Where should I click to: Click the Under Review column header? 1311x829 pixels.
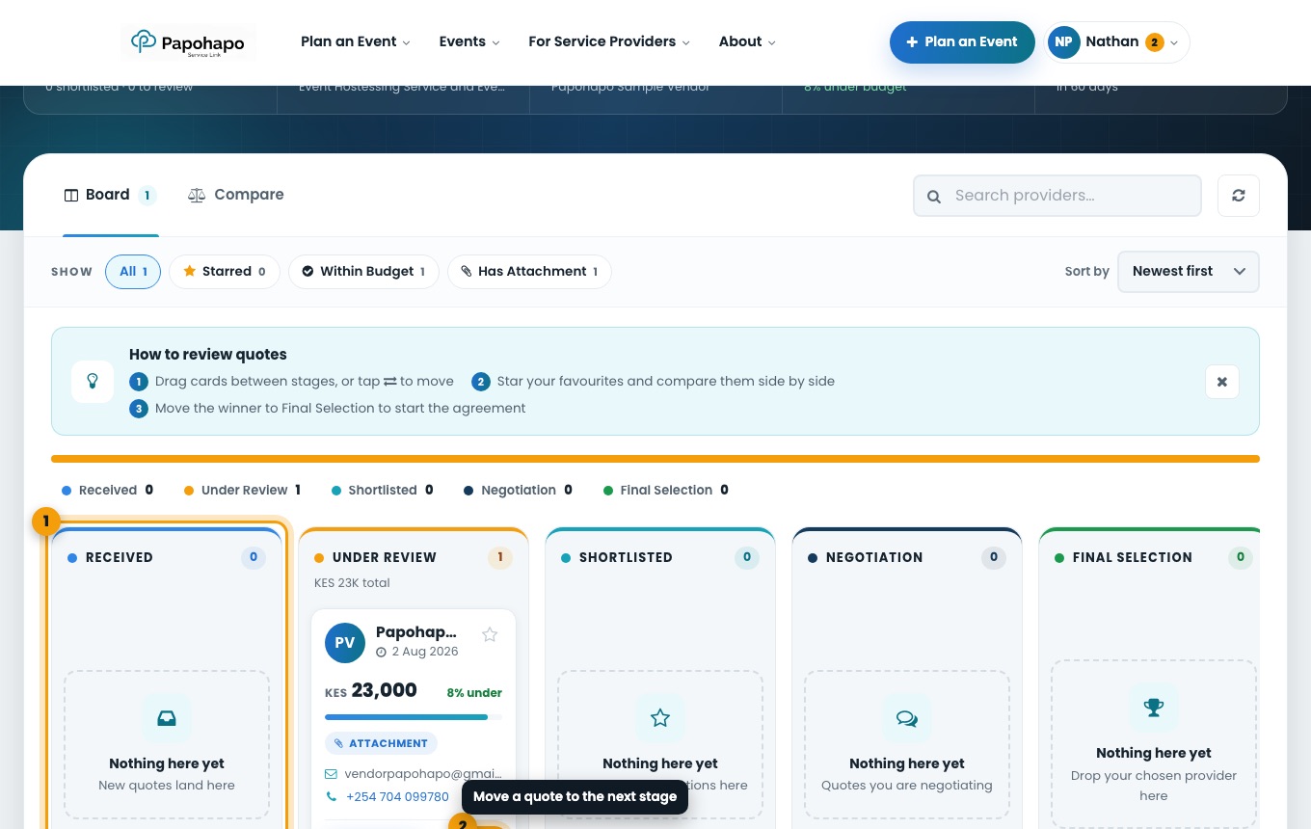point(414,557)
